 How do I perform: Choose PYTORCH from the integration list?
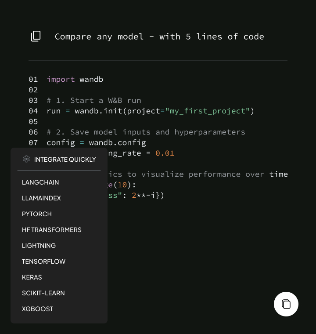click(37, 214)
